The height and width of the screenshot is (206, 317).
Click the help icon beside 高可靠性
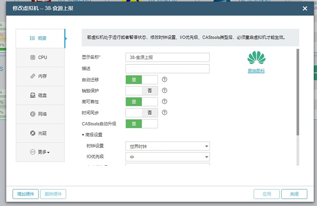[164, 101]
